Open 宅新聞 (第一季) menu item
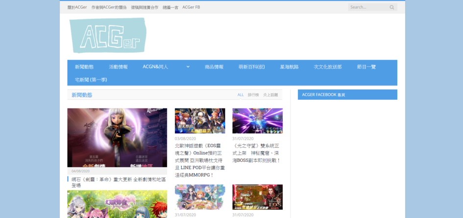 pos(91,80)
